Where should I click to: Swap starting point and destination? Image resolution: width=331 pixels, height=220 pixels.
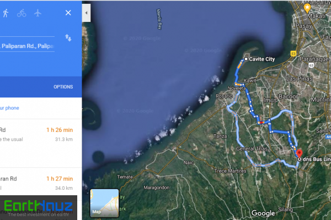click(x=68, y=38)
